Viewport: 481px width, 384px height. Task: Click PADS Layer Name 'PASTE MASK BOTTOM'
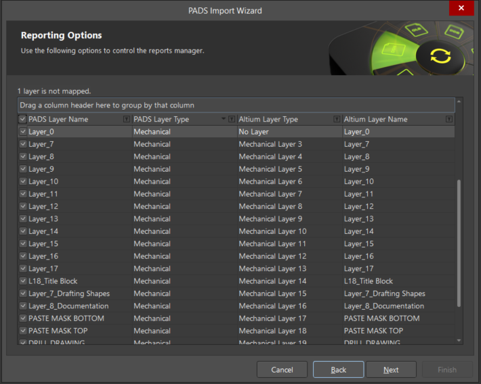80,318
